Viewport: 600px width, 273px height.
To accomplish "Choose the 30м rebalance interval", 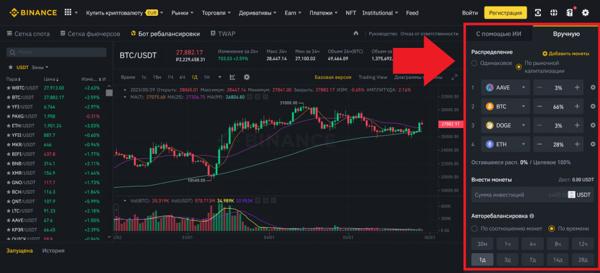I will [x=482, y=244].
